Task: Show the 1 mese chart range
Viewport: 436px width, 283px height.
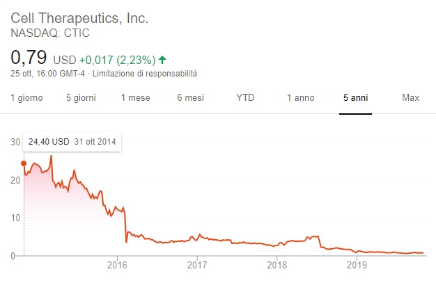Action: click(135, 98)
